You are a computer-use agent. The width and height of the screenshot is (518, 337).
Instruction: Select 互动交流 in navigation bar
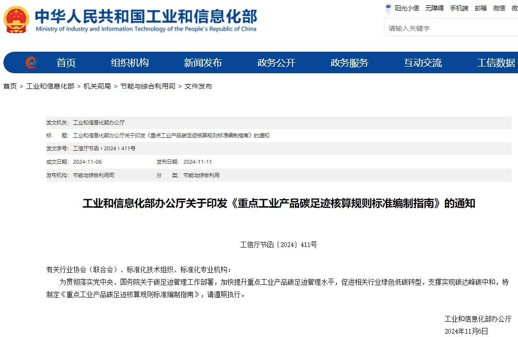[x=423, y=63]
